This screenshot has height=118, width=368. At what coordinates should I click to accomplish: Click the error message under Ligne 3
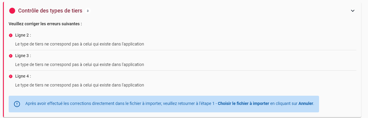click(x=80, y=64)
